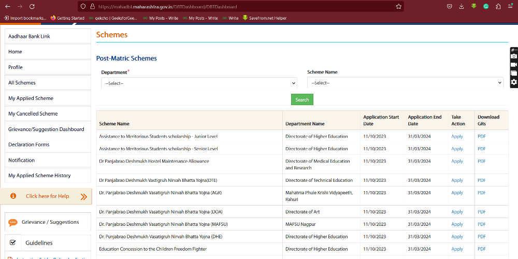518x259 pixels.
Task: Go back with the browser back arrow
Action: pyautogui.click(x=8, y=6)
